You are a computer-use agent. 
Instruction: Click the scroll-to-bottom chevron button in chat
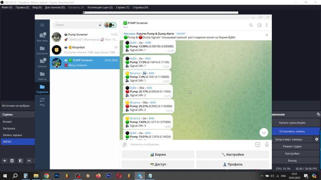264,132
